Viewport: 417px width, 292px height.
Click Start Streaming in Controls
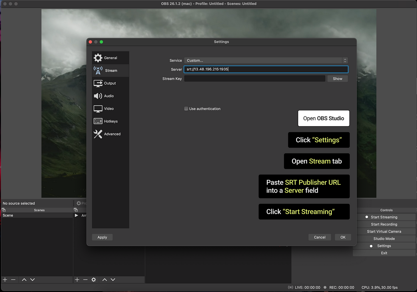pyautogui.click(x=384, y=217)
